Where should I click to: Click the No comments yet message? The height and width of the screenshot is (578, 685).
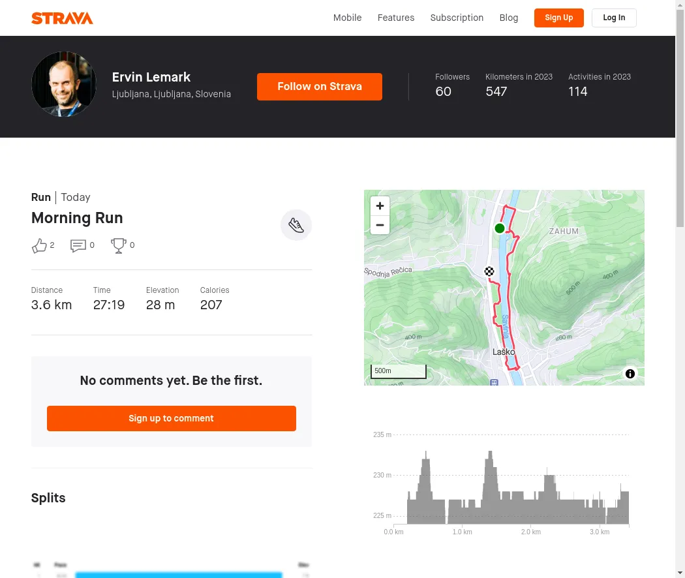pyautogui.click(x=171, y=380)
